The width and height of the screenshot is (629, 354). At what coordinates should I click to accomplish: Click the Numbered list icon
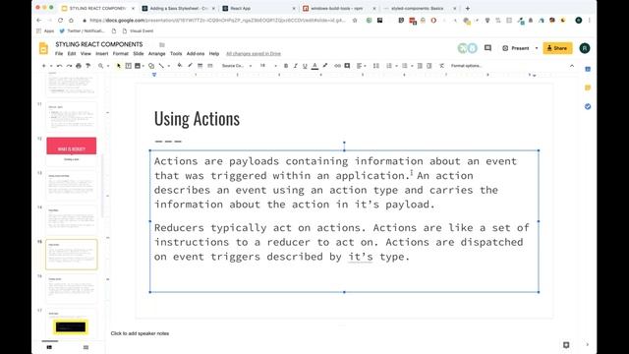(x=389, y=66)
